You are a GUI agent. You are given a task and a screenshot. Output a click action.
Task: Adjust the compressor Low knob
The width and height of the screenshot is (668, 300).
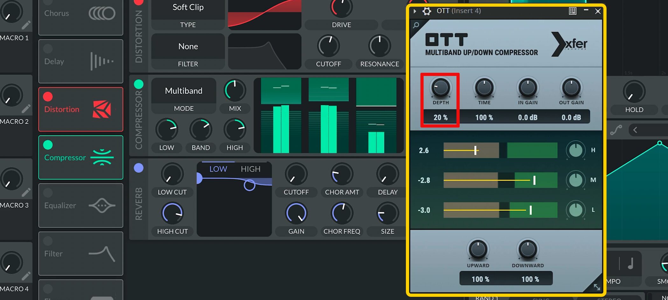167,130
